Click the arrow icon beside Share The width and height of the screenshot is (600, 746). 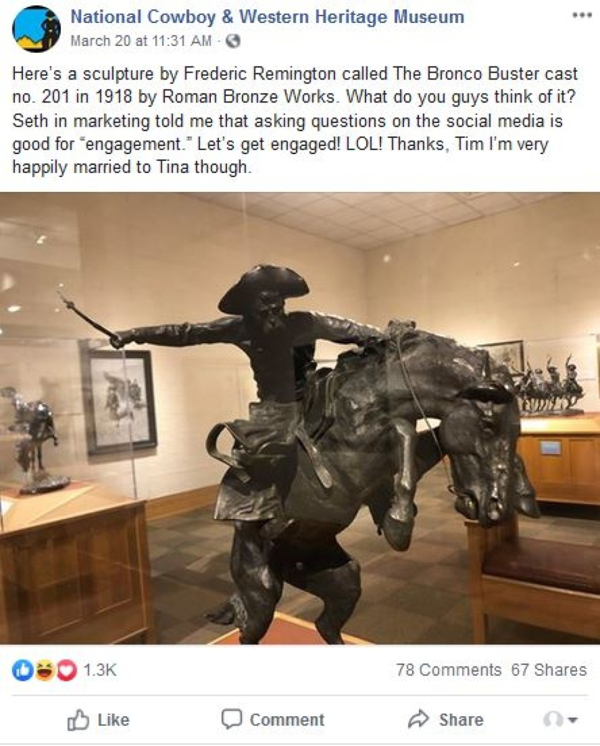tap(418, 719)
